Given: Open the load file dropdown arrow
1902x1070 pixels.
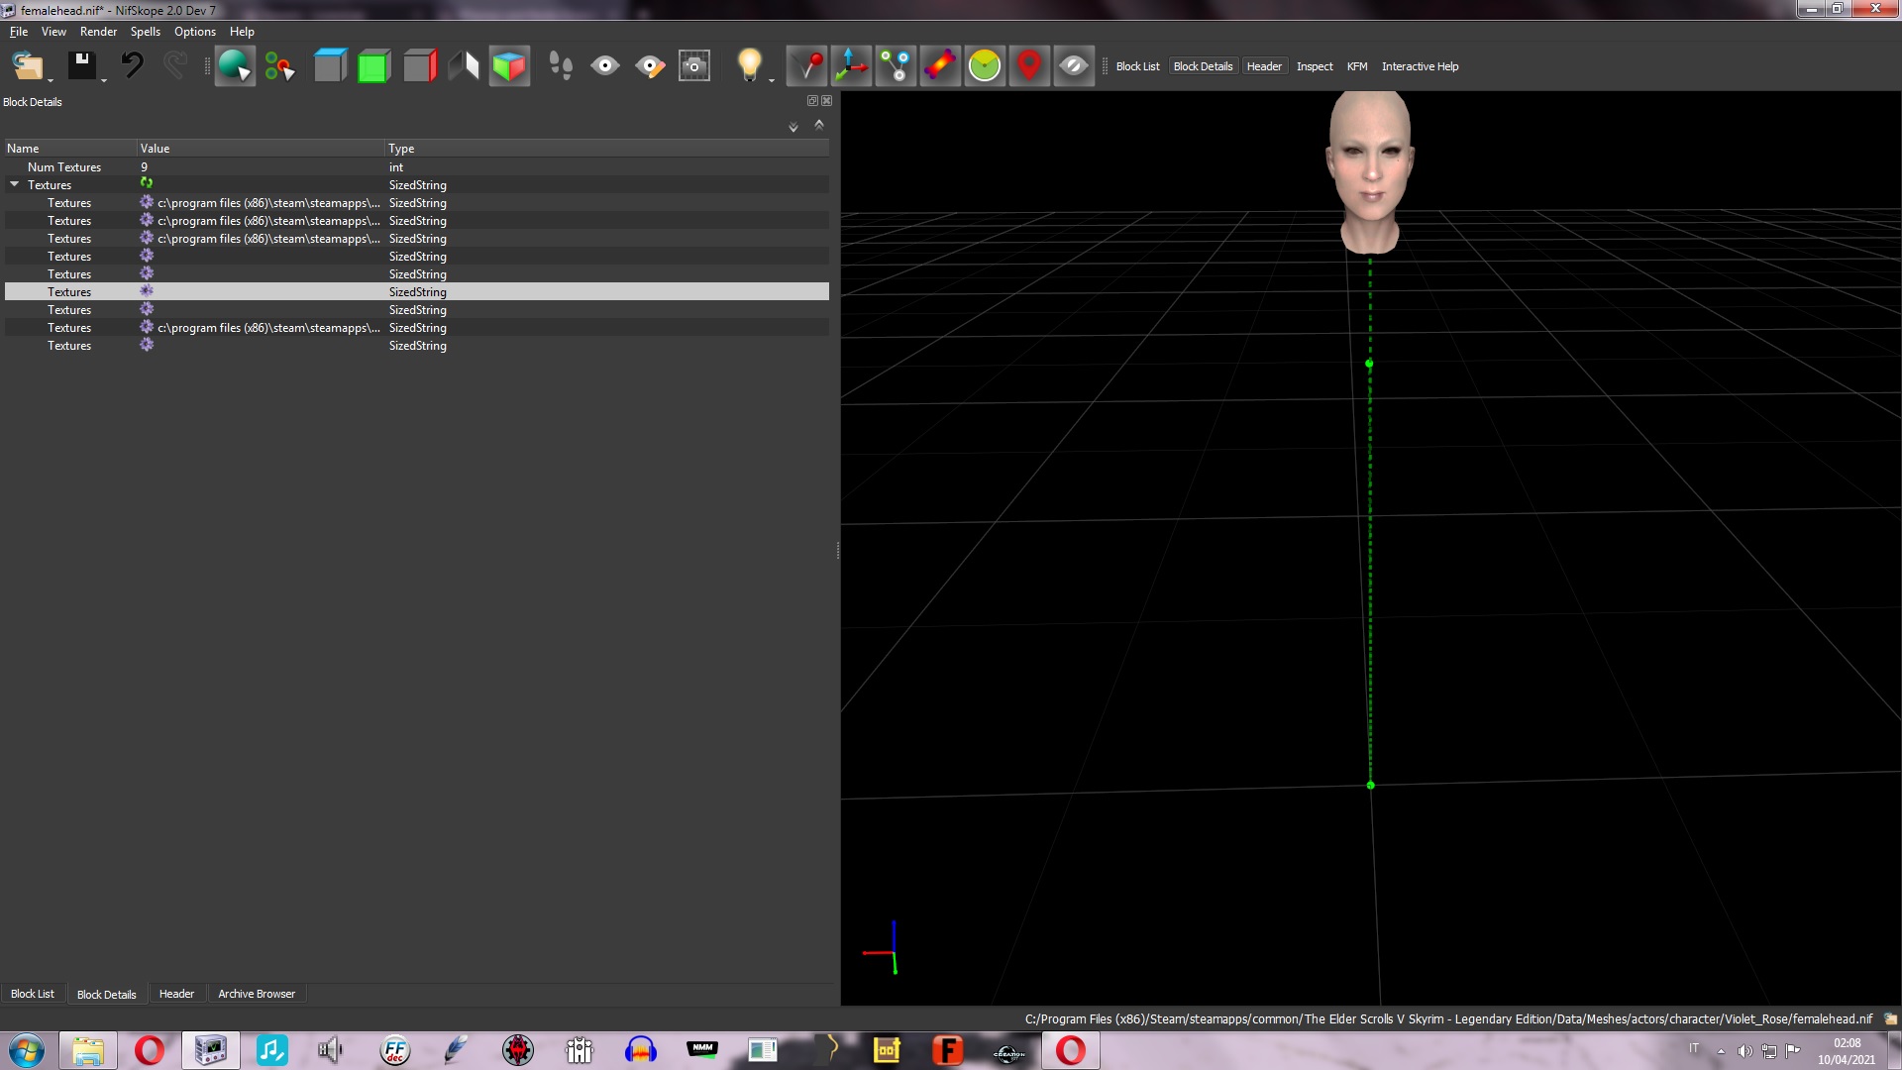Looking at the screenshot, I should pos(51,81).
